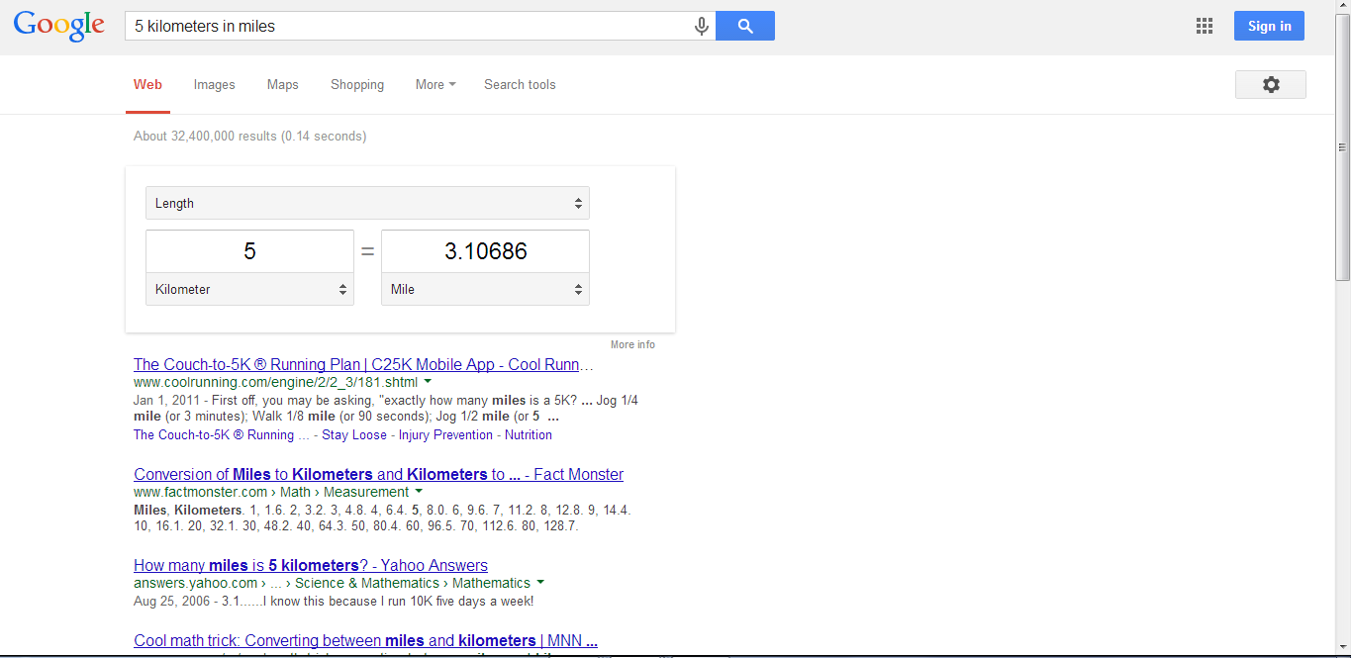Click the Google logo
1353x658 pixels.
[59, 26]
